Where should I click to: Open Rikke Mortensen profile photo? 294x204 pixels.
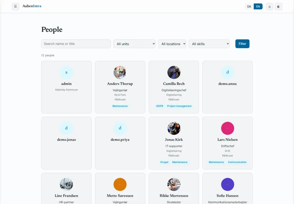coord(174,184)
